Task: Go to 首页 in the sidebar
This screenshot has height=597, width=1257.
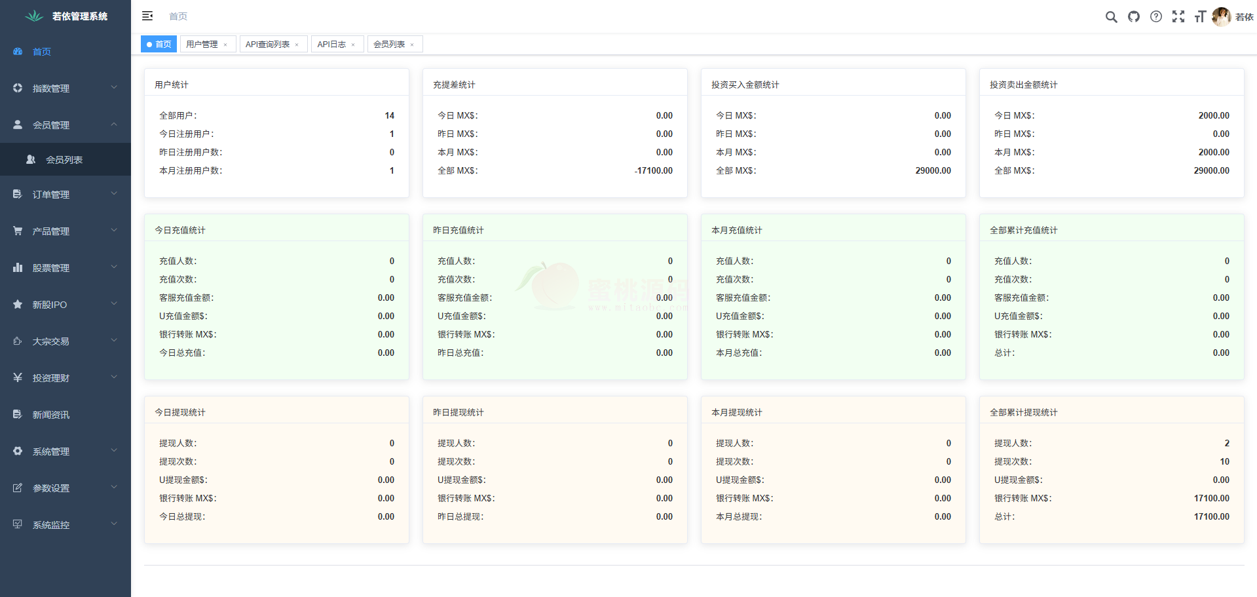Action: point(42,52)
